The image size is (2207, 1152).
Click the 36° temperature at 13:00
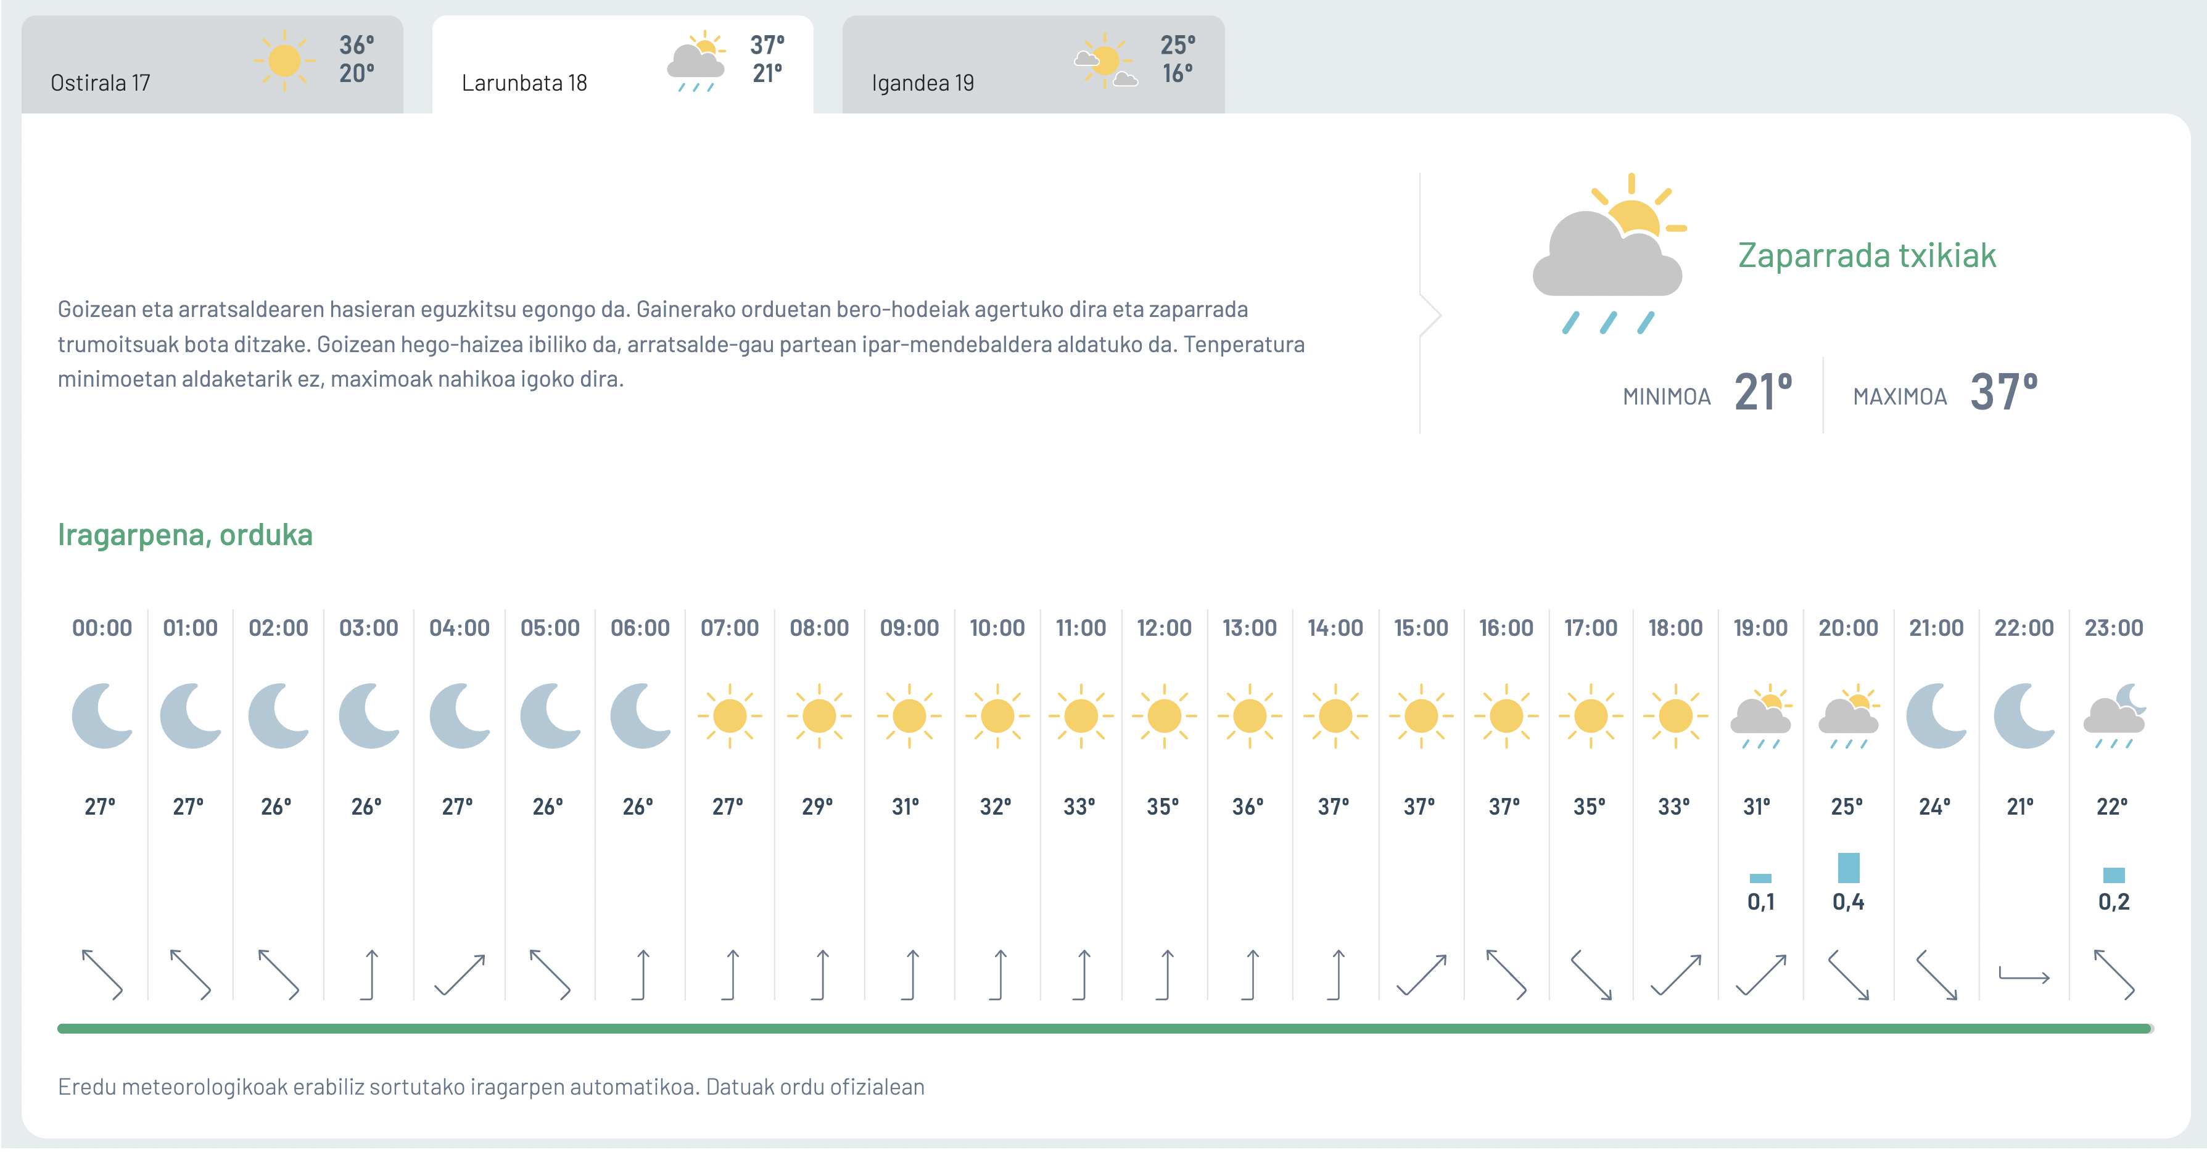click(x=1248, y=807)
